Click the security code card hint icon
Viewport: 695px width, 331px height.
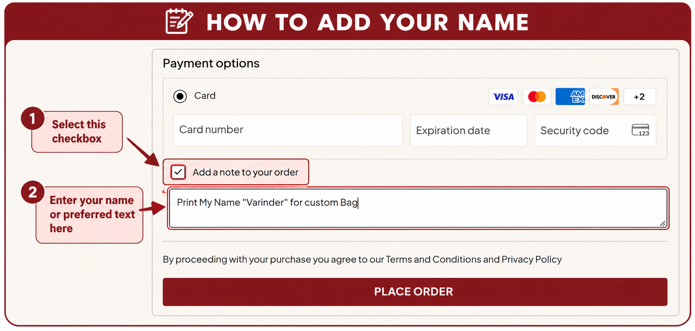pyautogui.click(x=640, y=130)
